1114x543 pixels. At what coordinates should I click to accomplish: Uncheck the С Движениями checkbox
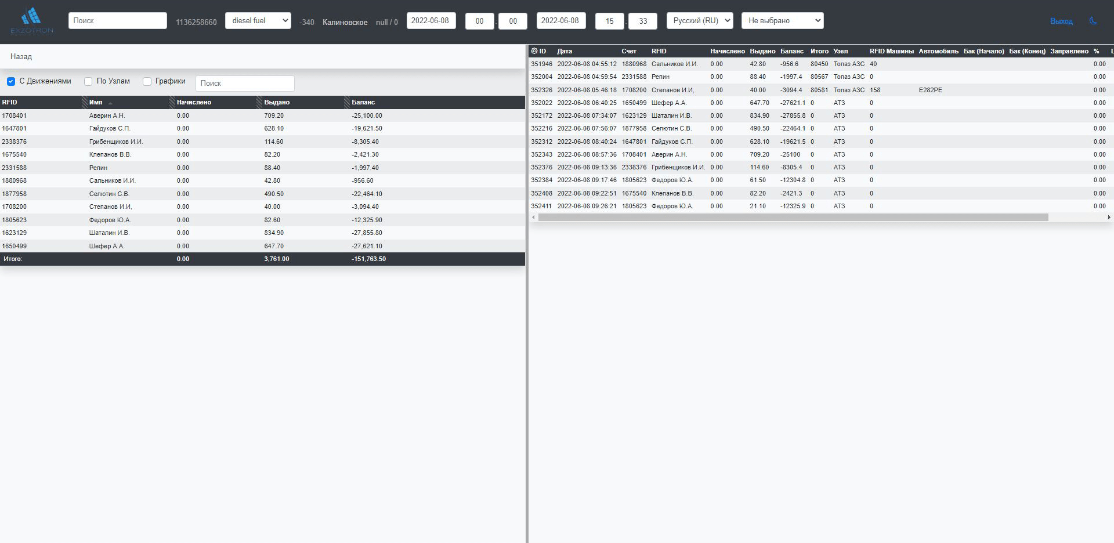(x=11, y=81)
